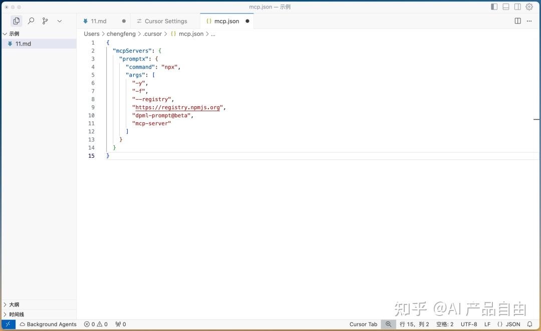Open the registry.npmjs.org URL link

pyautogui.click(x=177, y=107)
